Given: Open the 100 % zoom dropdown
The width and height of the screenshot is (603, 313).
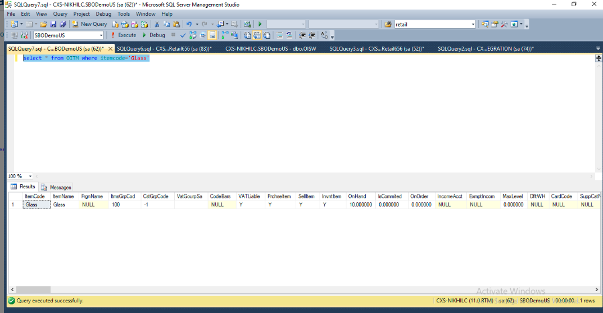Looking at the screenshot, I should (30, 176).
